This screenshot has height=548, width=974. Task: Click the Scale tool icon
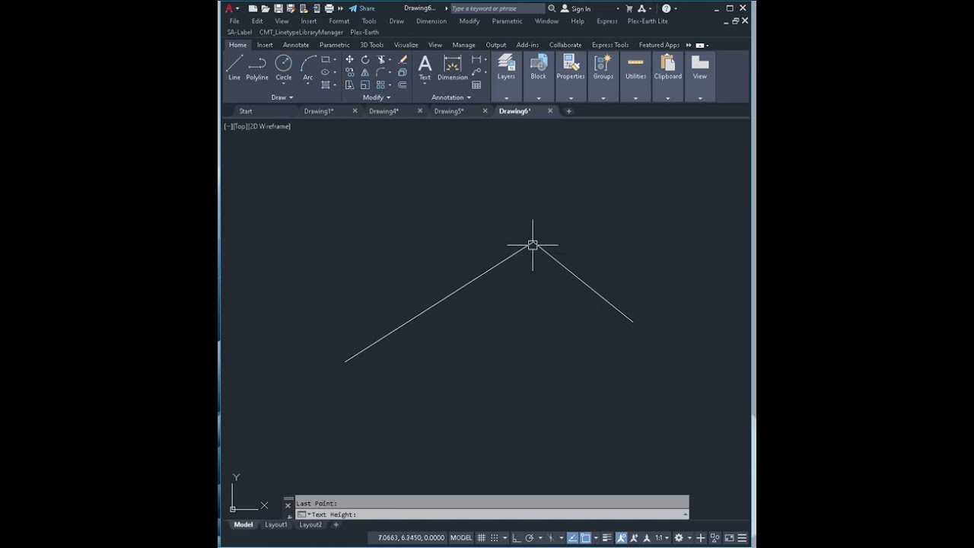click(x=365, y=85)
